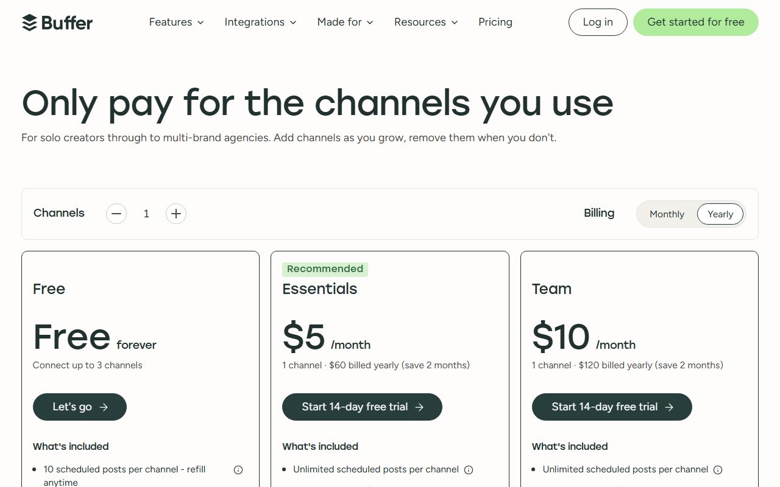Select Monthly billing
The width and height of the screenshot is (780, 487).
tap(667, 214)
